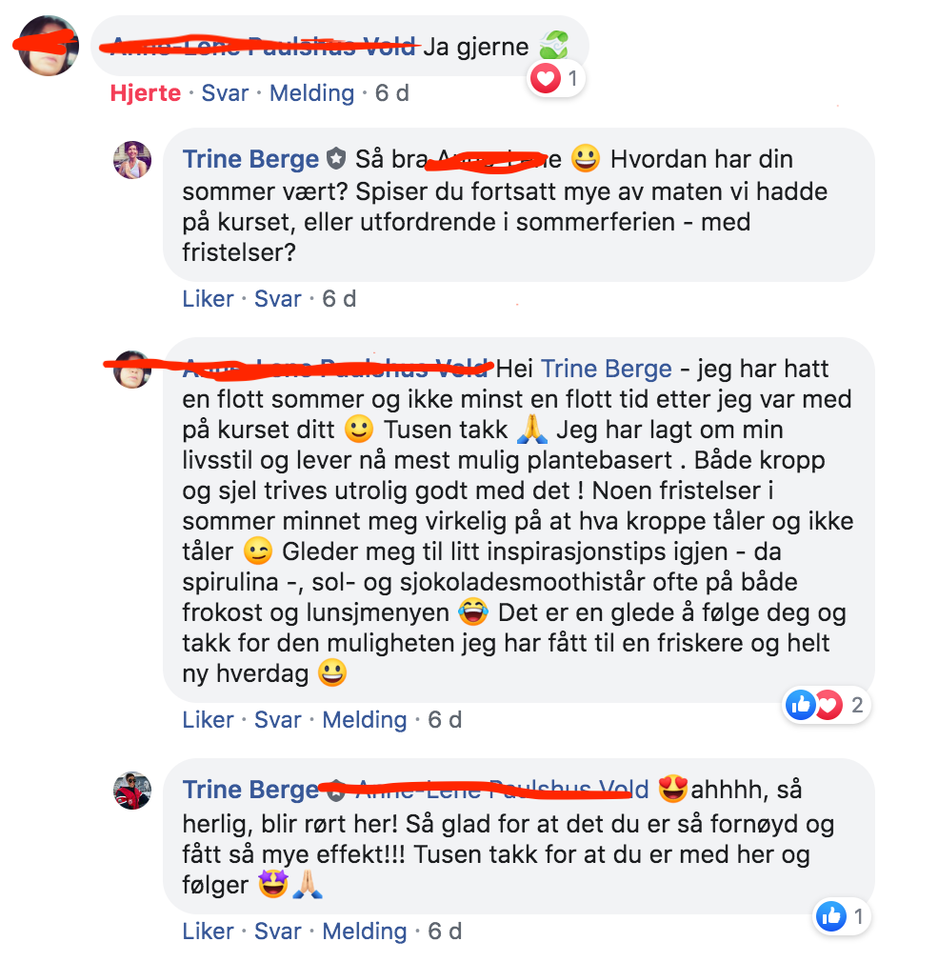The image size is (938, 962).
Task: Click the avatar on the long plantebasert comment
Action: pyautogui.click(x=132, y=370)
